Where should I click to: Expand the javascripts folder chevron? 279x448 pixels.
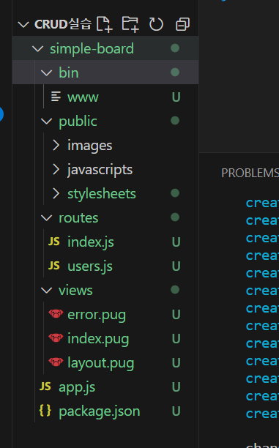click(x=56, y=169)
